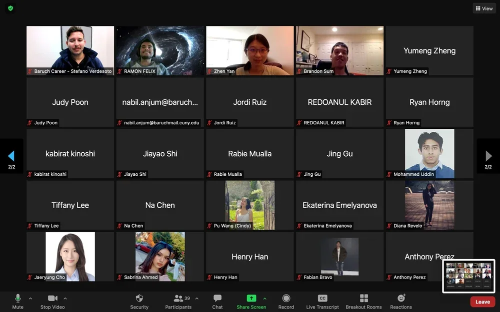Click Fabian Bravo's profile picture tile

click(339, 257)
